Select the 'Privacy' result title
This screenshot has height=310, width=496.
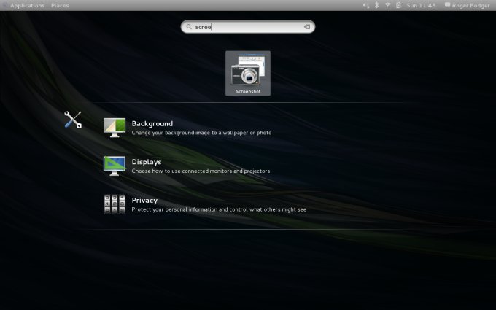click(x=144, y=201)
